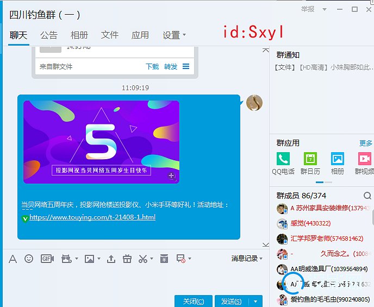The height and width of the screenshot is (307, 374).
Task: Open the group notice file entry
Action: (x=323, y=67)
